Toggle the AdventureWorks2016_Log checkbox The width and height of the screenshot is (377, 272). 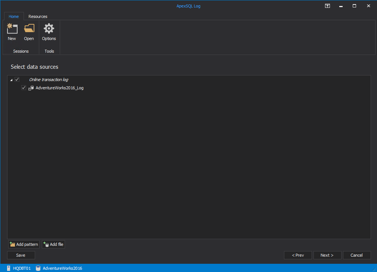[x=24, y=88]
